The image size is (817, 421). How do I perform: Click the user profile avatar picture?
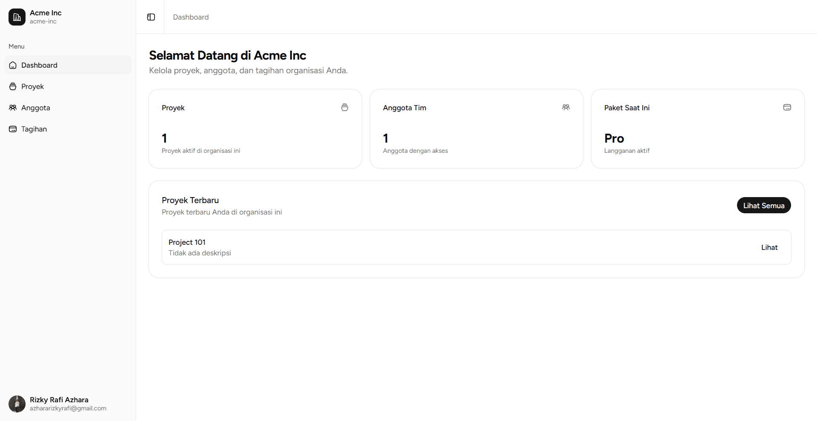coord(17,404)
